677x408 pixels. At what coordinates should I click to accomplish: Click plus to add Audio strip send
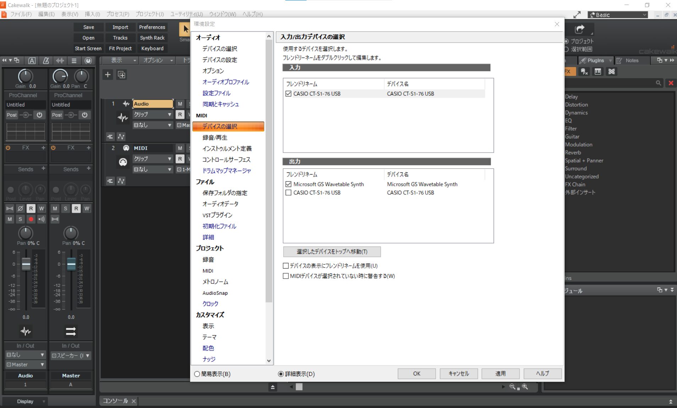pos(43,168)
